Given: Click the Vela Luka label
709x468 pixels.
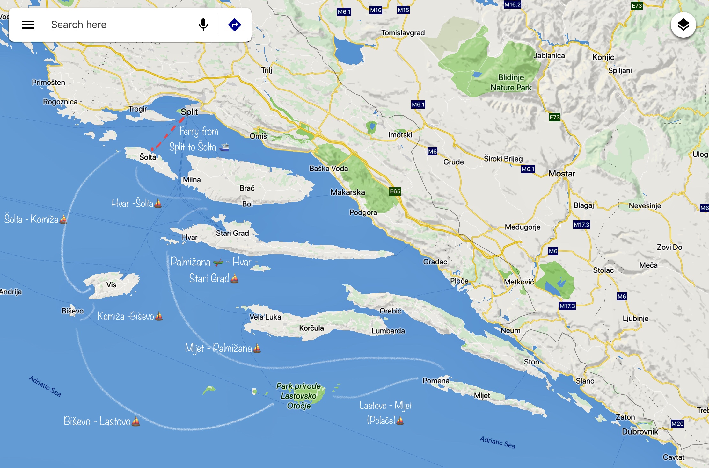Looking at the screenshot, I should coord(265,317).
